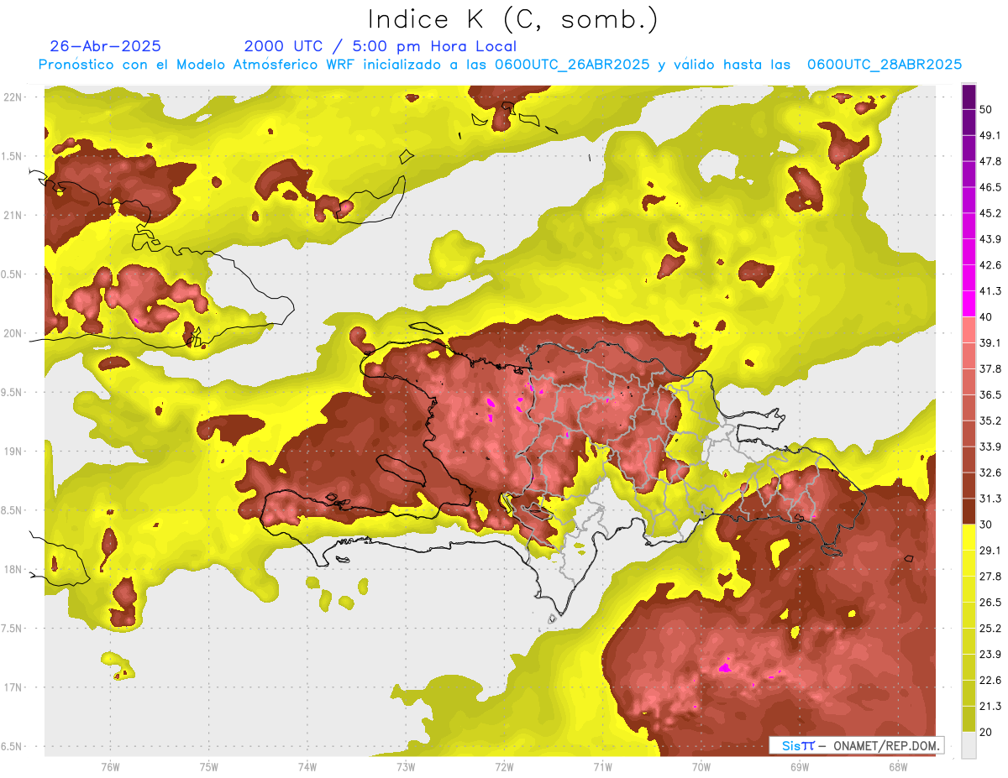Click the '69W' longitude label
This screenshot has width=1008, height=778.
799,766
